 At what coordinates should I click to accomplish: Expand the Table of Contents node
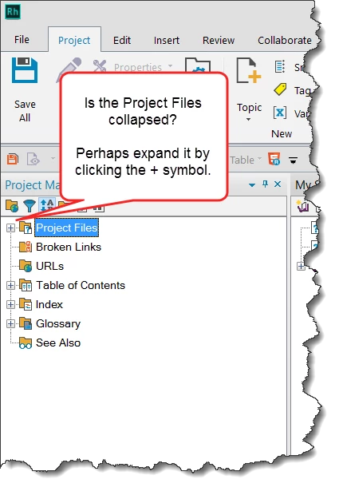(10, 285)
